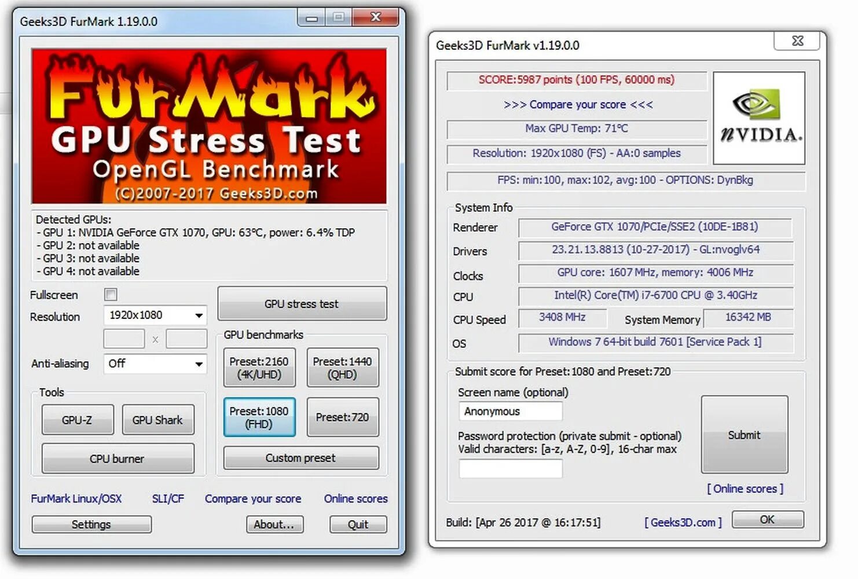858x579 pixels.
Task: Click the GPU 1: NVIDIA GeForce GTX 1070 line
Action: (x=196, y=233)
